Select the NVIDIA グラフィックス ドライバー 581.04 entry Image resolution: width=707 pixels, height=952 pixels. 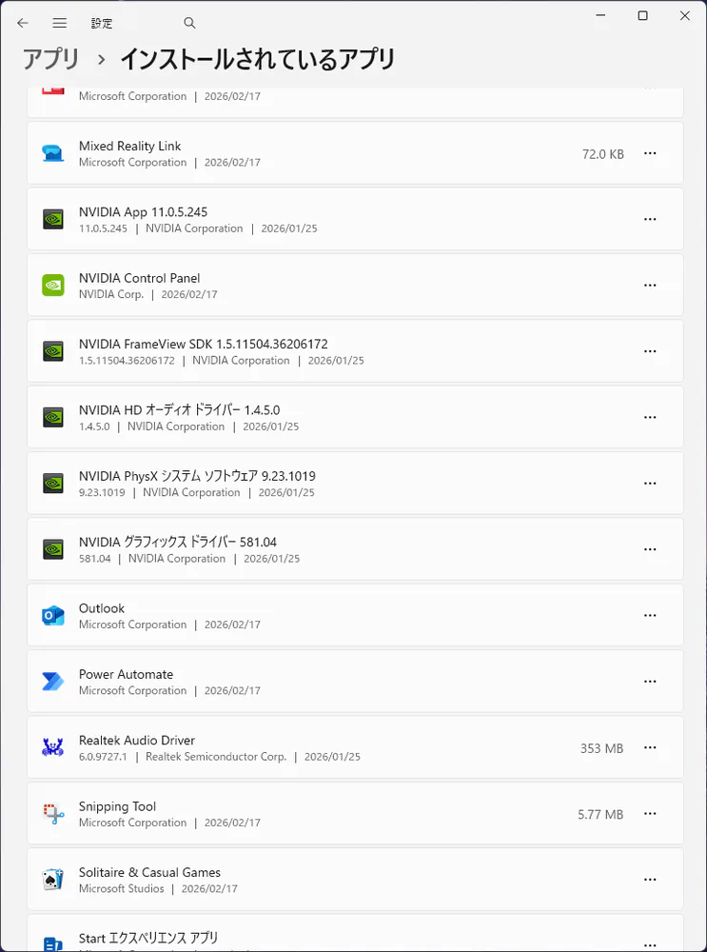[178, 542]
